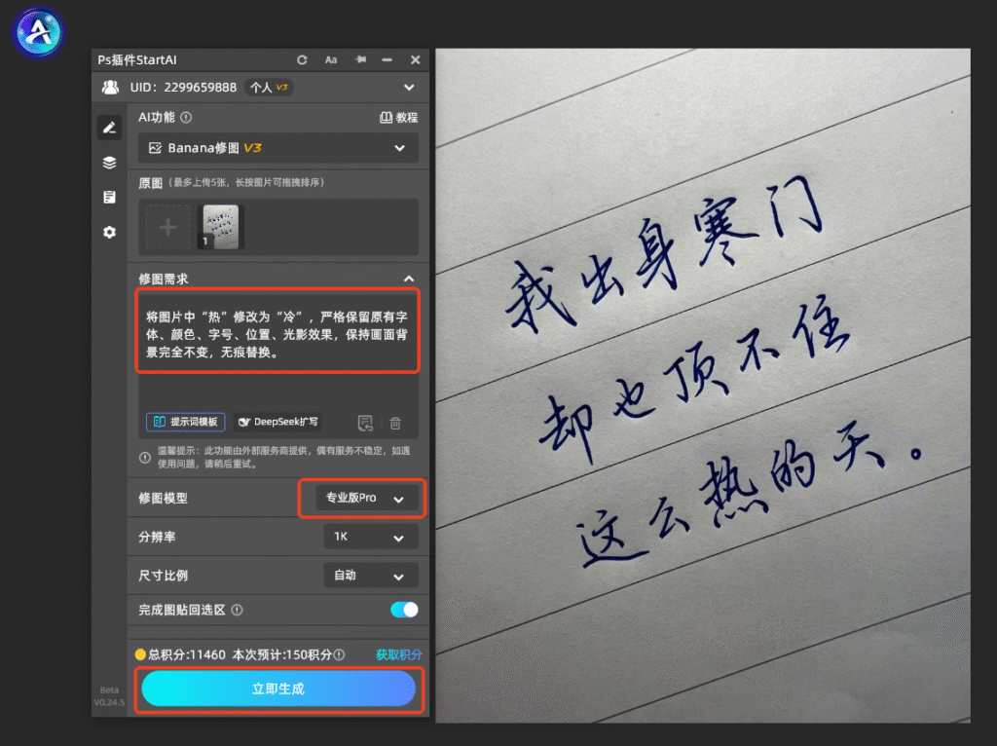Screen dimensions: 997x746
Task: Click the handwriting photo preview
Action: pyautogui.click(x=703, y=386)
